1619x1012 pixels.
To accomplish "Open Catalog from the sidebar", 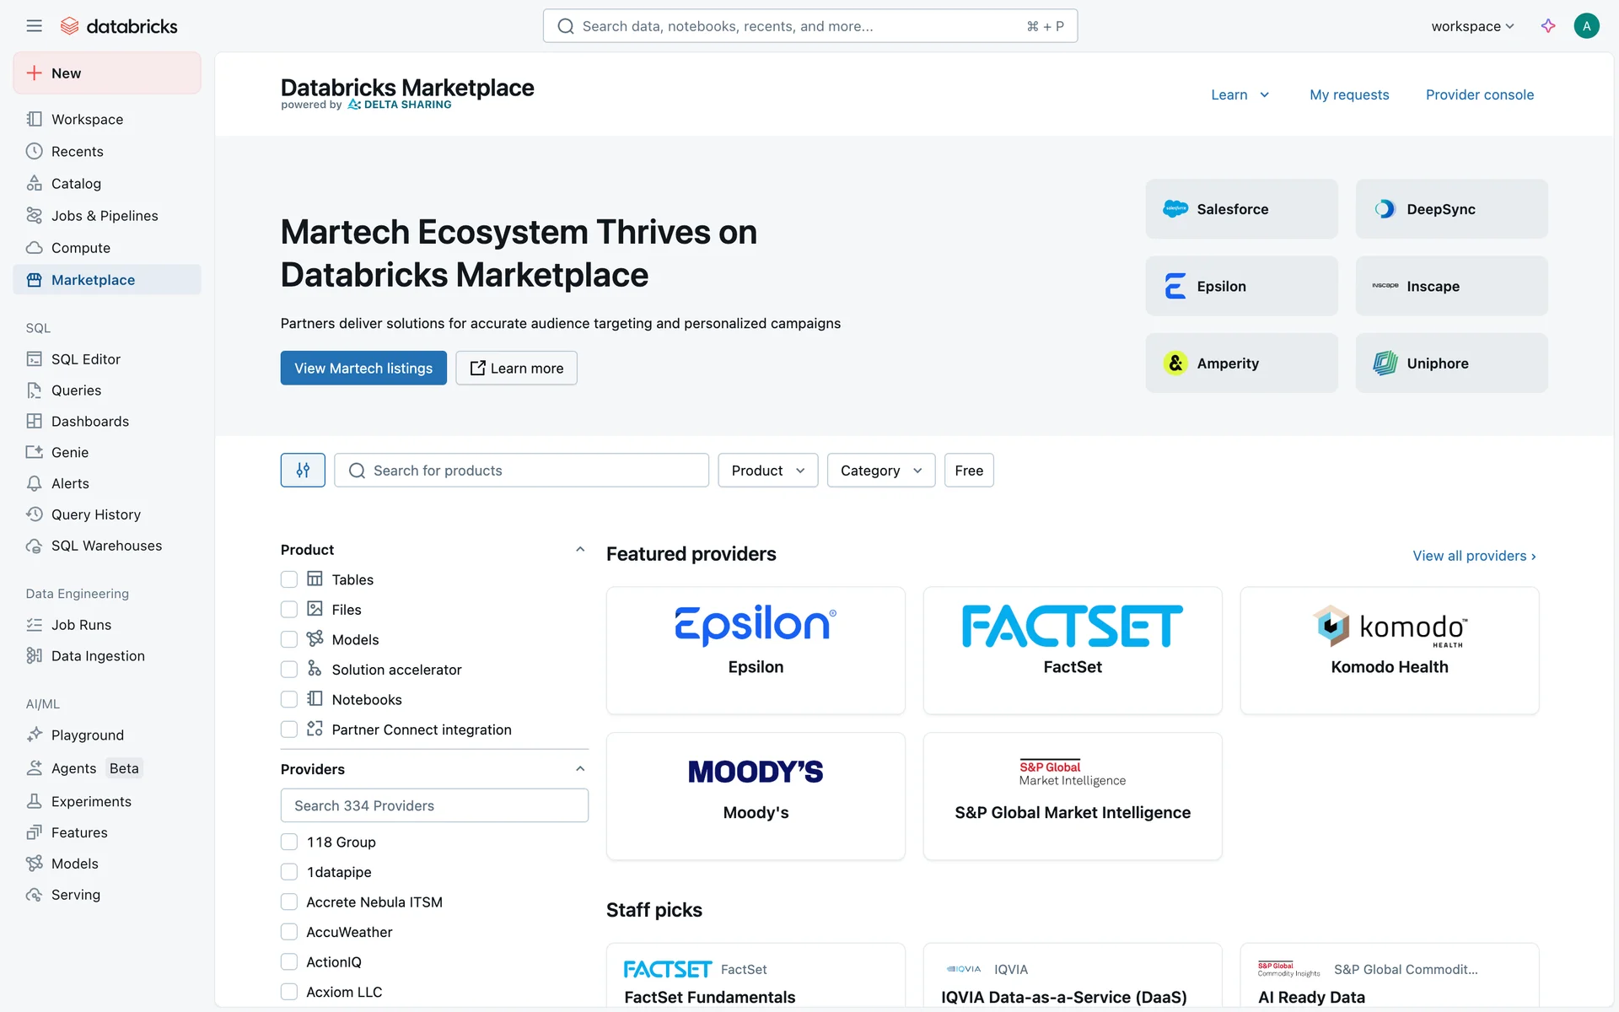I will (76, 184).
